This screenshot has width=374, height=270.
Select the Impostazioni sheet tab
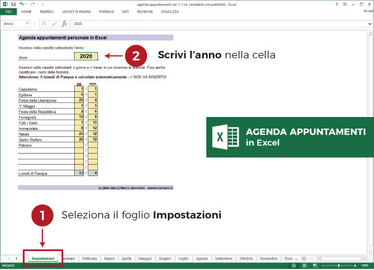43,258
